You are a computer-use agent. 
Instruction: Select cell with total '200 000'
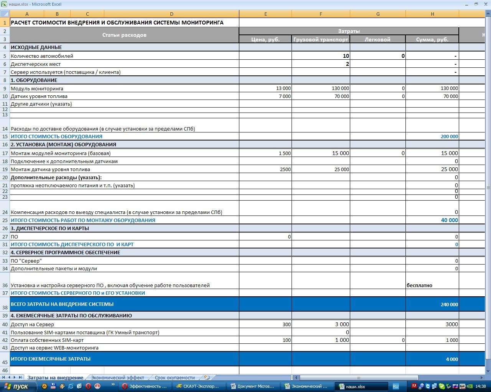pos(432,136)
